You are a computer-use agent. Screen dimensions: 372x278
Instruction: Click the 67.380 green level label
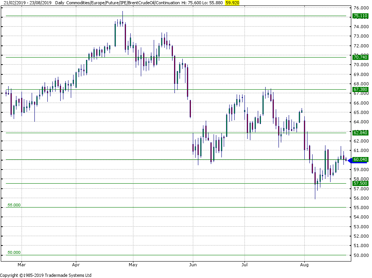(360, 89)
